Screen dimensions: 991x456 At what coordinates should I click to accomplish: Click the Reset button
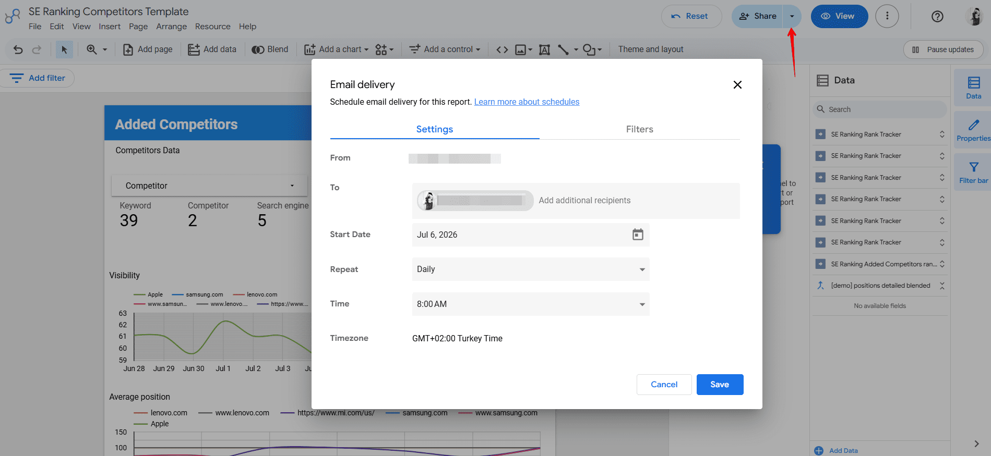[691, 16]
